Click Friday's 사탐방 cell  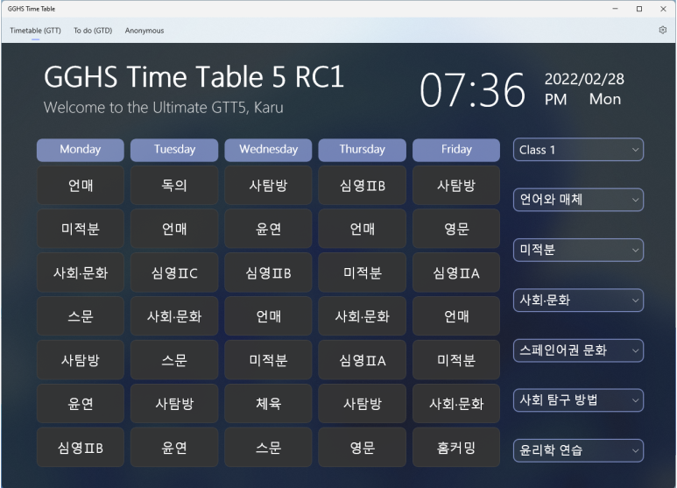456,185
